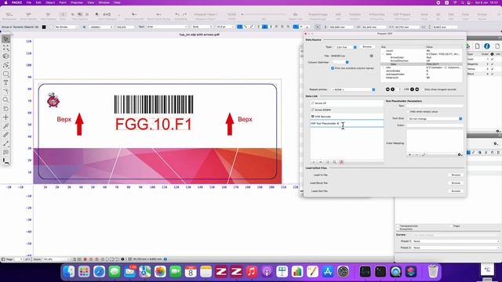Click Browse next to data source Type
Screen dimensions: 502x282
367,47
